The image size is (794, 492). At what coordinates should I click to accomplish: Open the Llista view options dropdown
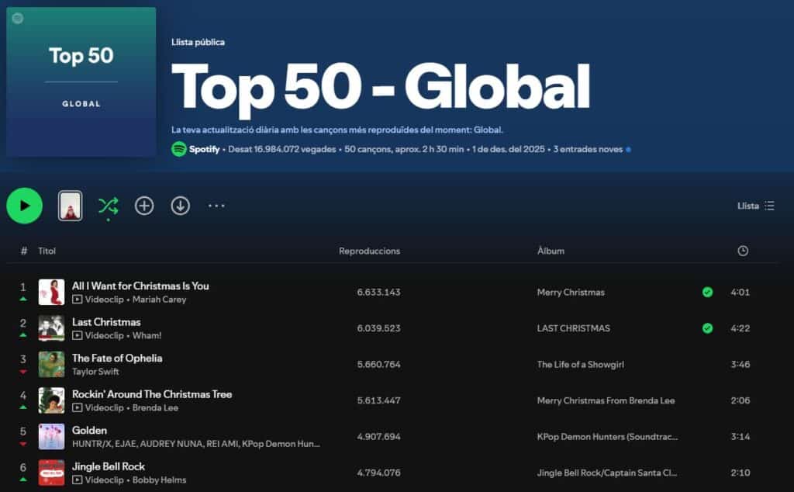755,206
